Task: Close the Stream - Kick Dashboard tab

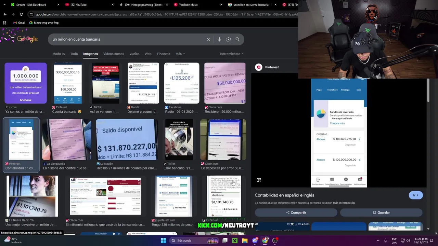Action: [x=58, y=5]
